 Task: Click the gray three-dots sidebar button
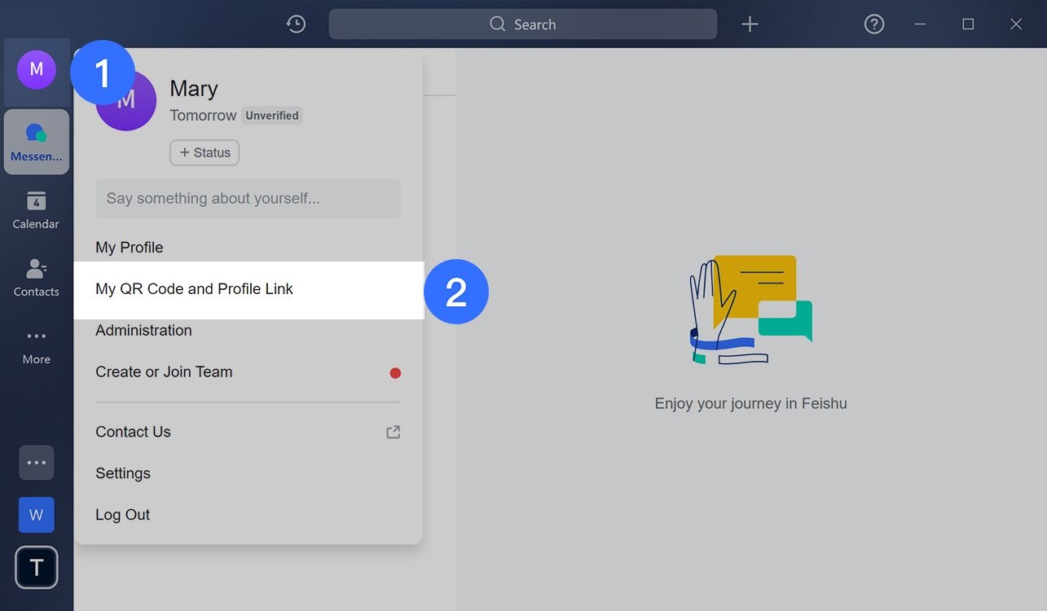pos(37,463)
